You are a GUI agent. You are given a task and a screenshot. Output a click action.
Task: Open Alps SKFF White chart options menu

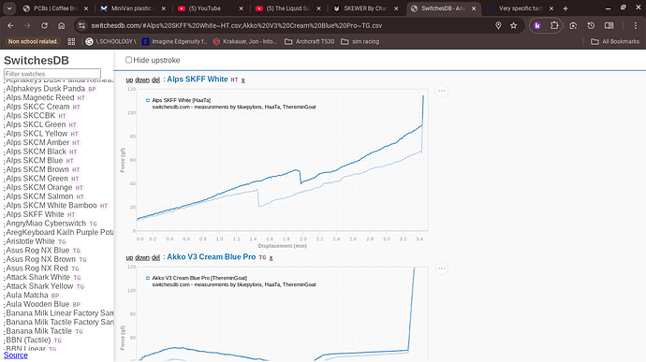pyautogui.click(x=441, y=91)
